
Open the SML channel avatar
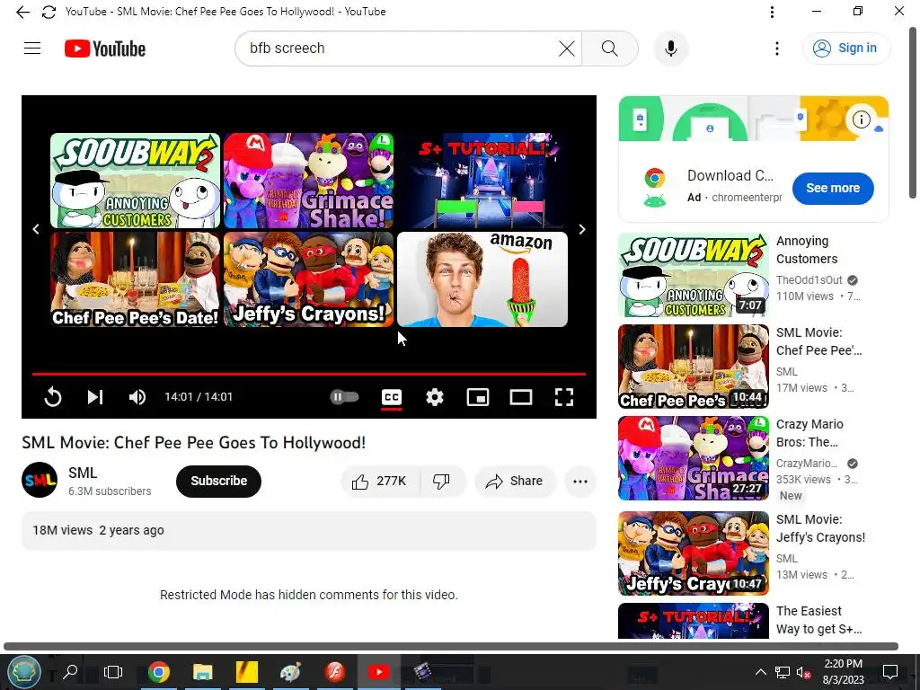pos(40,481)
